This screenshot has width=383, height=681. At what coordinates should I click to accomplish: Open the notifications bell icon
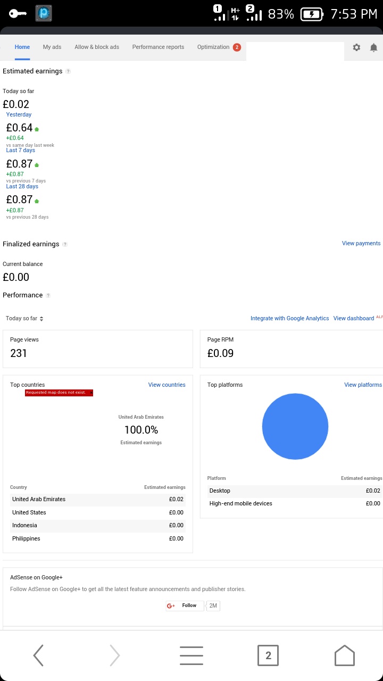[x=373, y=47]
